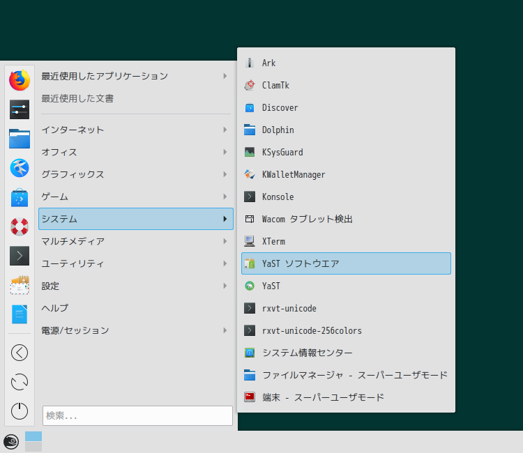Select 最近使用した文書 menu entry

(x=136, y=98)
